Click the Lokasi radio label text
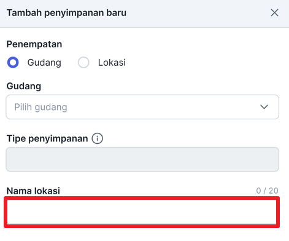This screenshot has height=241, width=289. click(x=112, y=63)
